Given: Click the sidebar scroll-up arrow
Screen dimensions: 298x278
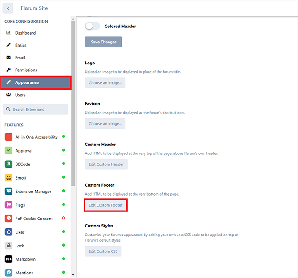Looking at the screenshot, I should (x=73, y=19).
